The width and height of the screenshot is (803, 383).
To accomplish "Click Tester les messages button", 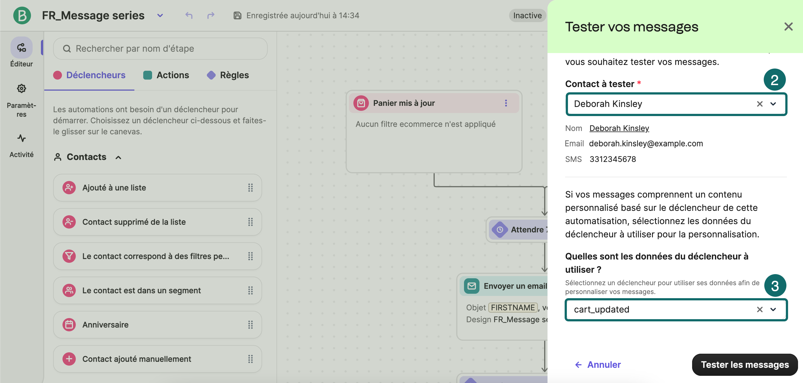I will tap(744, 365).
